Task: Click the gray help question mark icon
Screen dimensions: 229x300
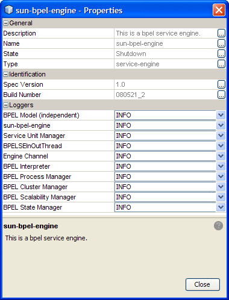Action: pos(218,226)
